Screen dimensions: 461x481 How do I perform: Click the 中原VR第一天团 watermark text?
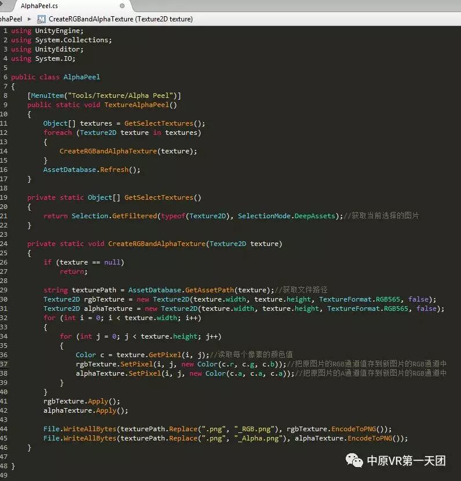405,461
